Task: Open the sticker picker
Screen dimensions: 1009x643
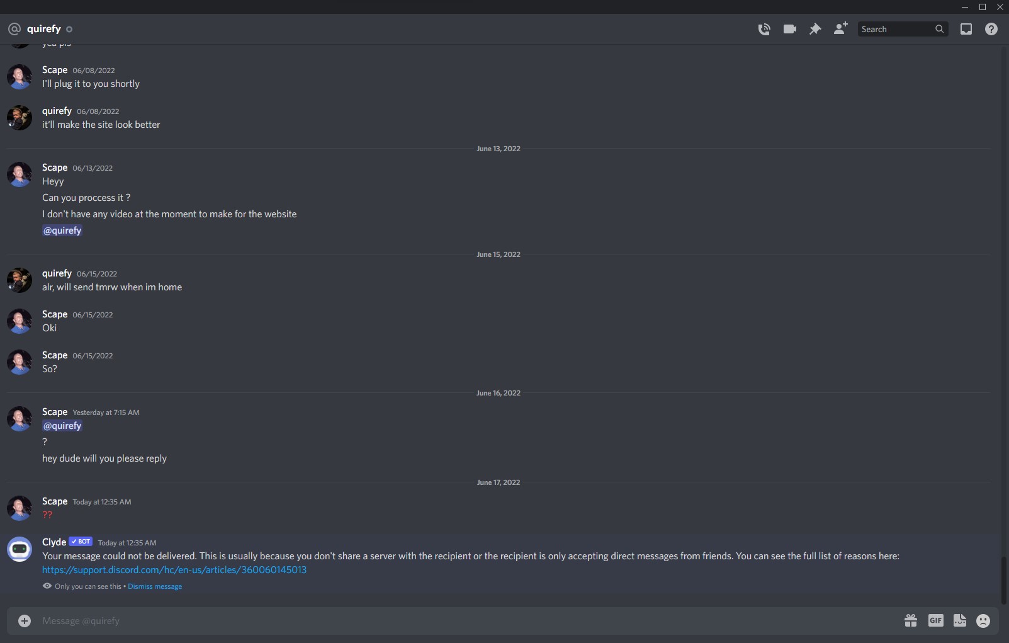Action: [960, 621]
